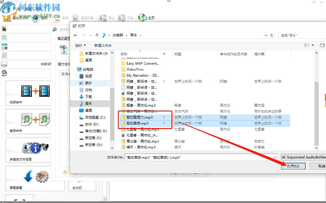Sort by Contributing Artists column header
Screen dimensions: 326x203
point(234,54)
